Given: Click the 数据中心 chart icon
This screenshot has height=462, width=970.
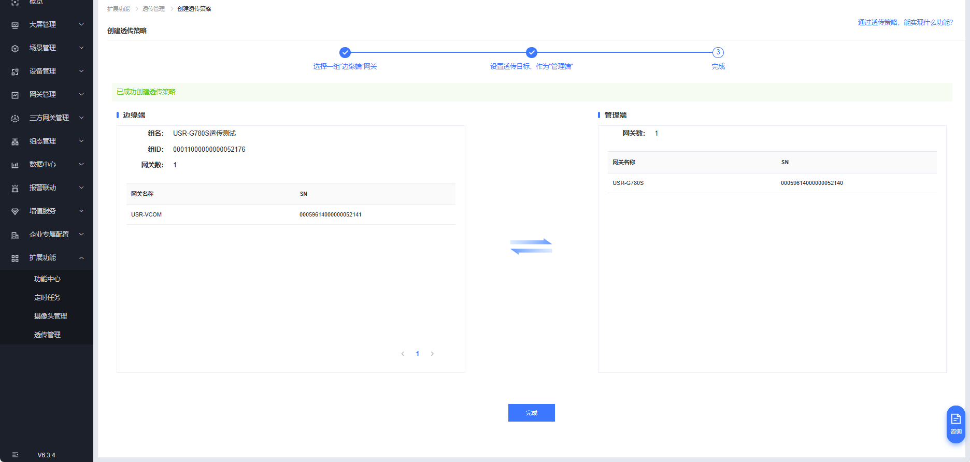Looking at the screenshot, I should pyautogui.click(x=15, y=165).
